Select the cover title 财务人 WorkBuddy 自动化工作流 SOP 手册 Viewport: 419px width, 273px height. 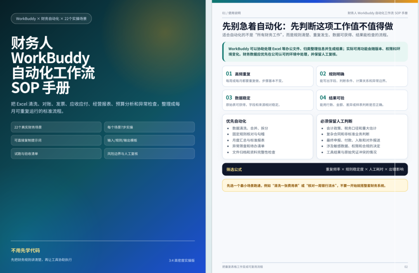53,65
